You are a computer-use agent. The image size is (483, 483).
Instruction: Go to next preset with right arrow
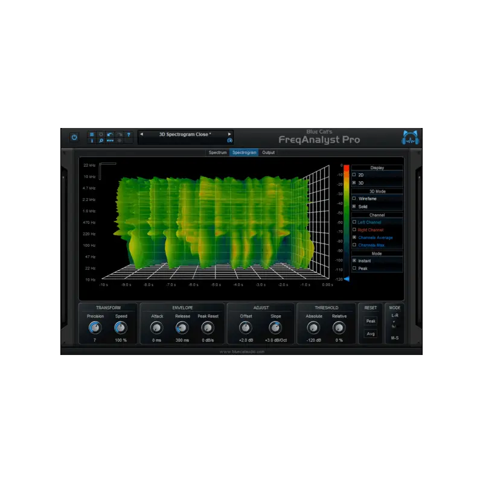click(x=229, y=134)
